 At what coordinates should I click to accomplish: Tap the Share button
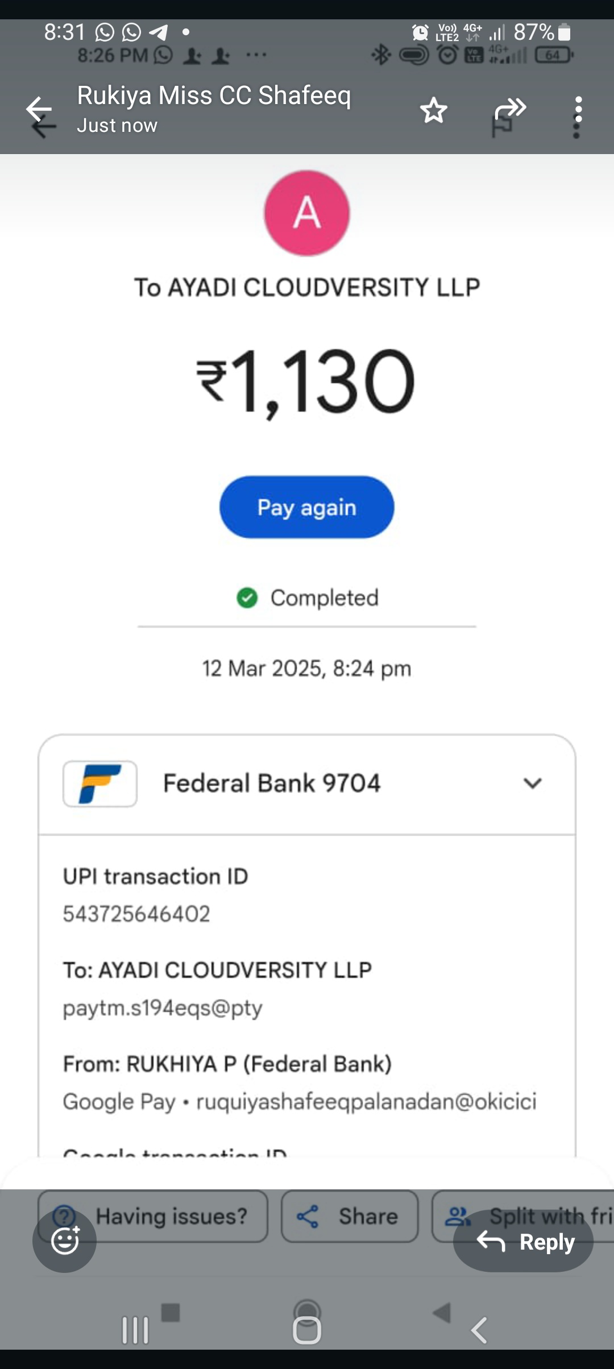350,1216
